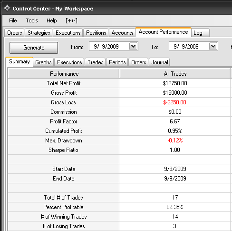Switch to the Strategies tab

coord(39,33)
